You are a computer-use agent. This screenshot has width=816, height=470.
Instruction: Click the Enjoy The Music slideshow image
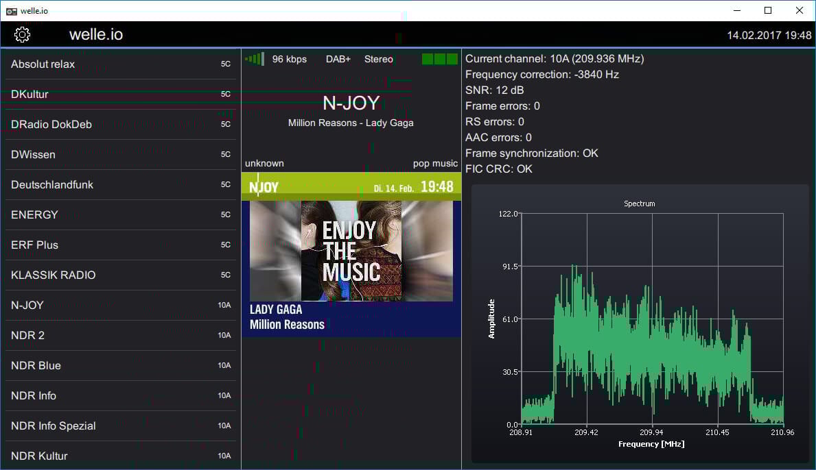[351, 251]
